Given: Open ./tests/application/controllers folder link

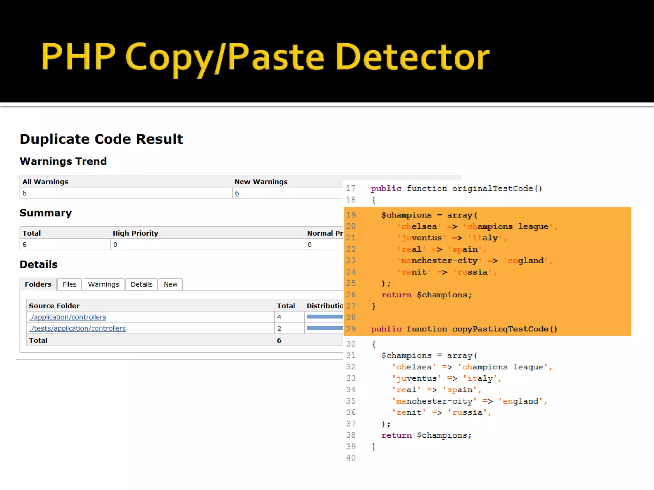Looking at the screenshot, I should (x=77, y=328).
